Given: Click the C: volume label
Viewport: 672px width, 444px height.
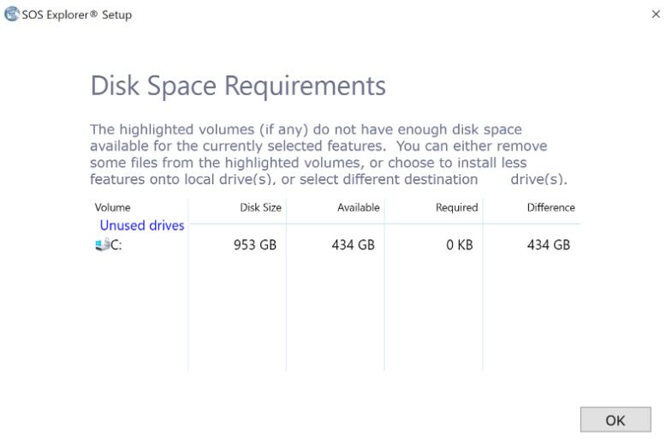Looking at the screenshot, I should click(116, 245).
